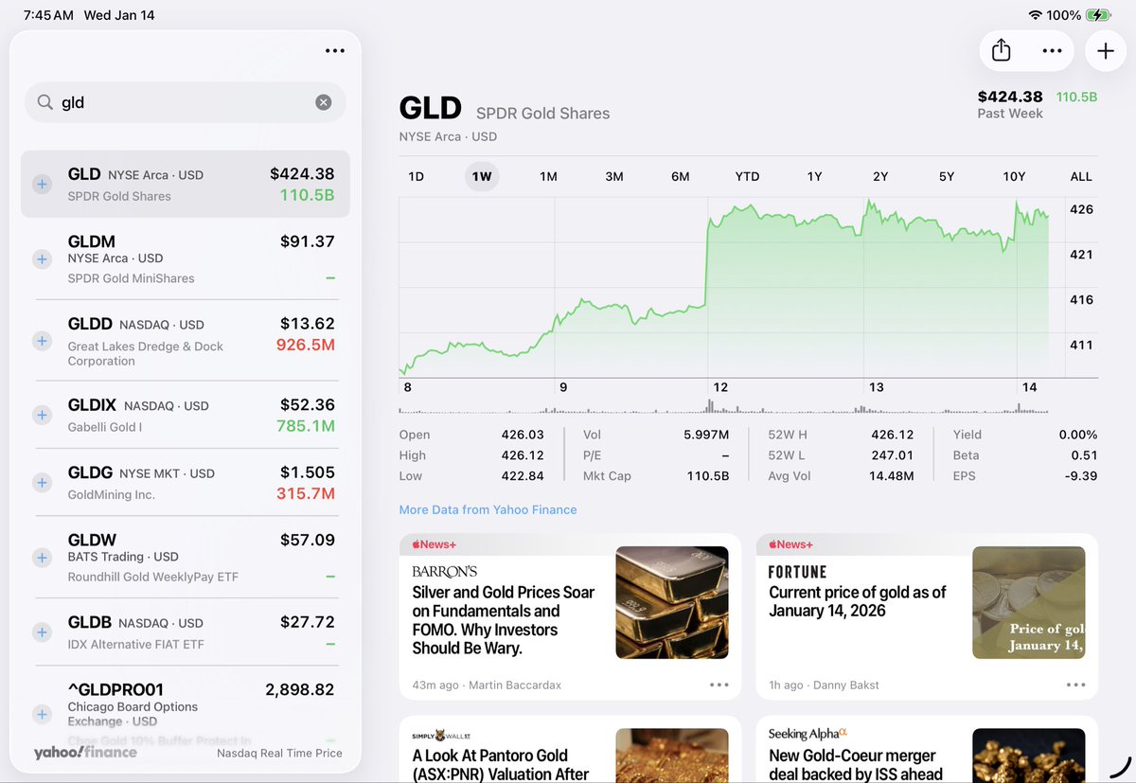
Task: Select YTD chart range
Action: 747,176
